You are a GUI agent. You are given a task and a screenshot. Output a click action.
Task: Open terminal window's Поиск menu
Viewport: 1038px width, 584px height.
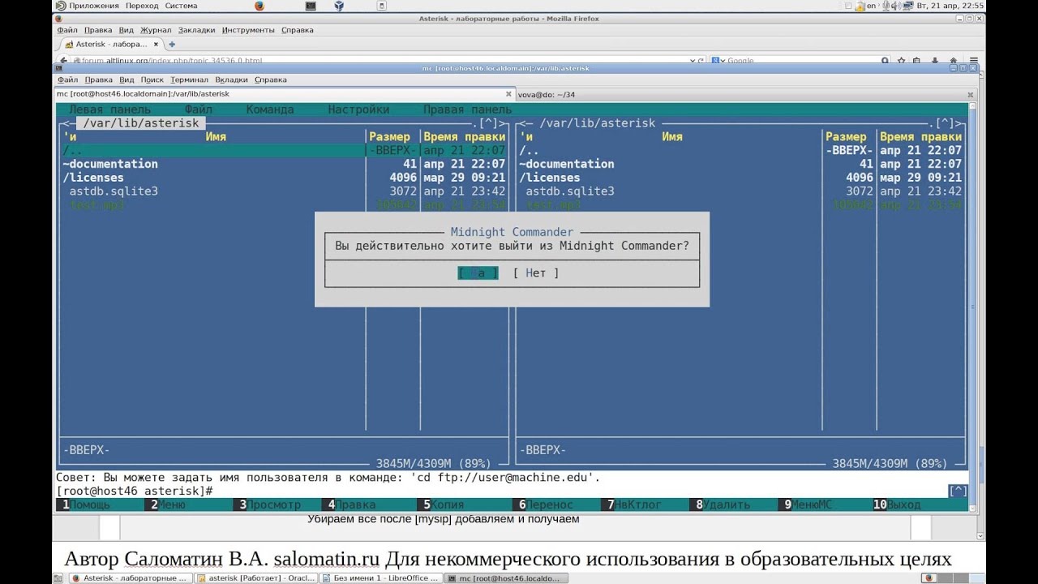152,79
